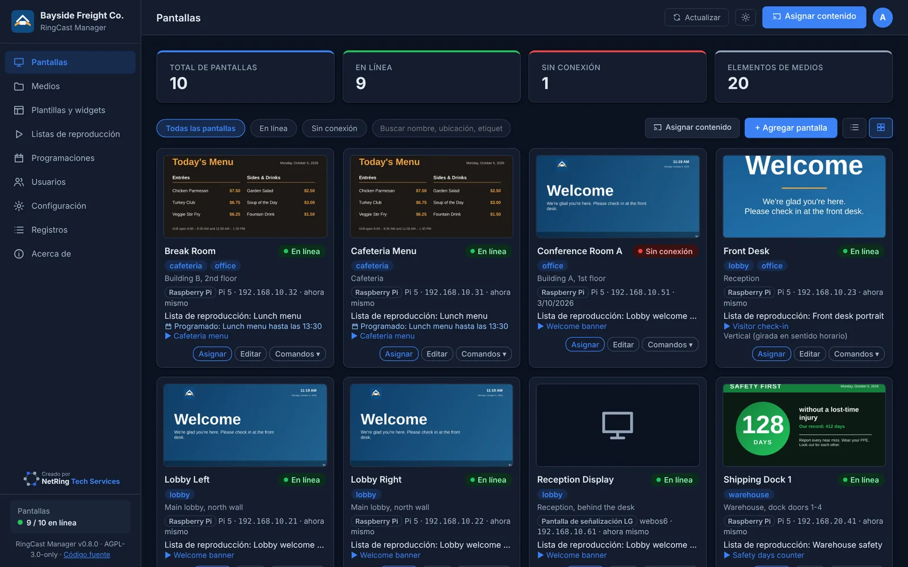Click the Actualizar refresh button
908x567 pixels.
tap(696, 18)
